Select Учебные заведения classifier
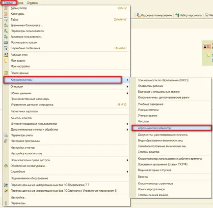This screenshot has width=213, height=208. click(x=151, y=104)
